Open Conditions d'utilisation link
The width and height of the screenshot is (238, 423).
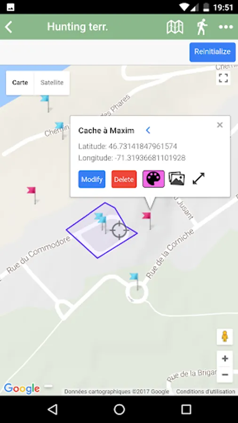(206, 391)
